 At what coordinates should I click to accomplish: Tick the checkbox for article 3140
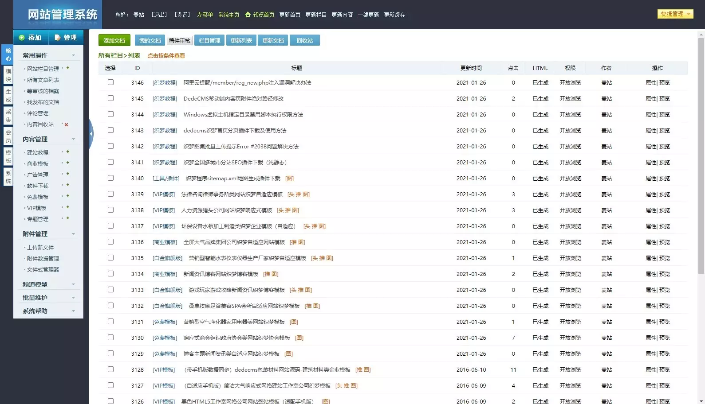110,178
